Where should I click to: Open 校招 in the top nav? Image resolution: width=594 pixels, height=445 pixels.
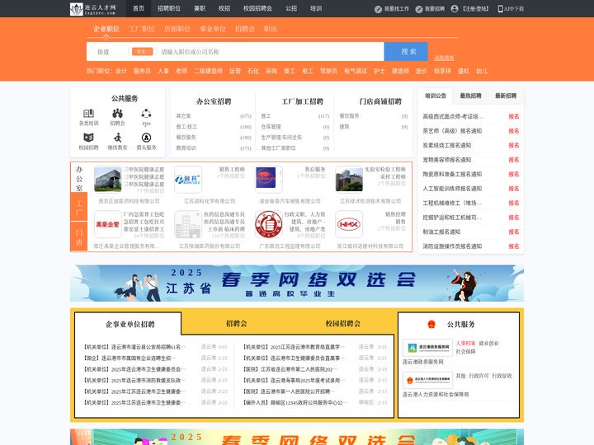(224, 8)
